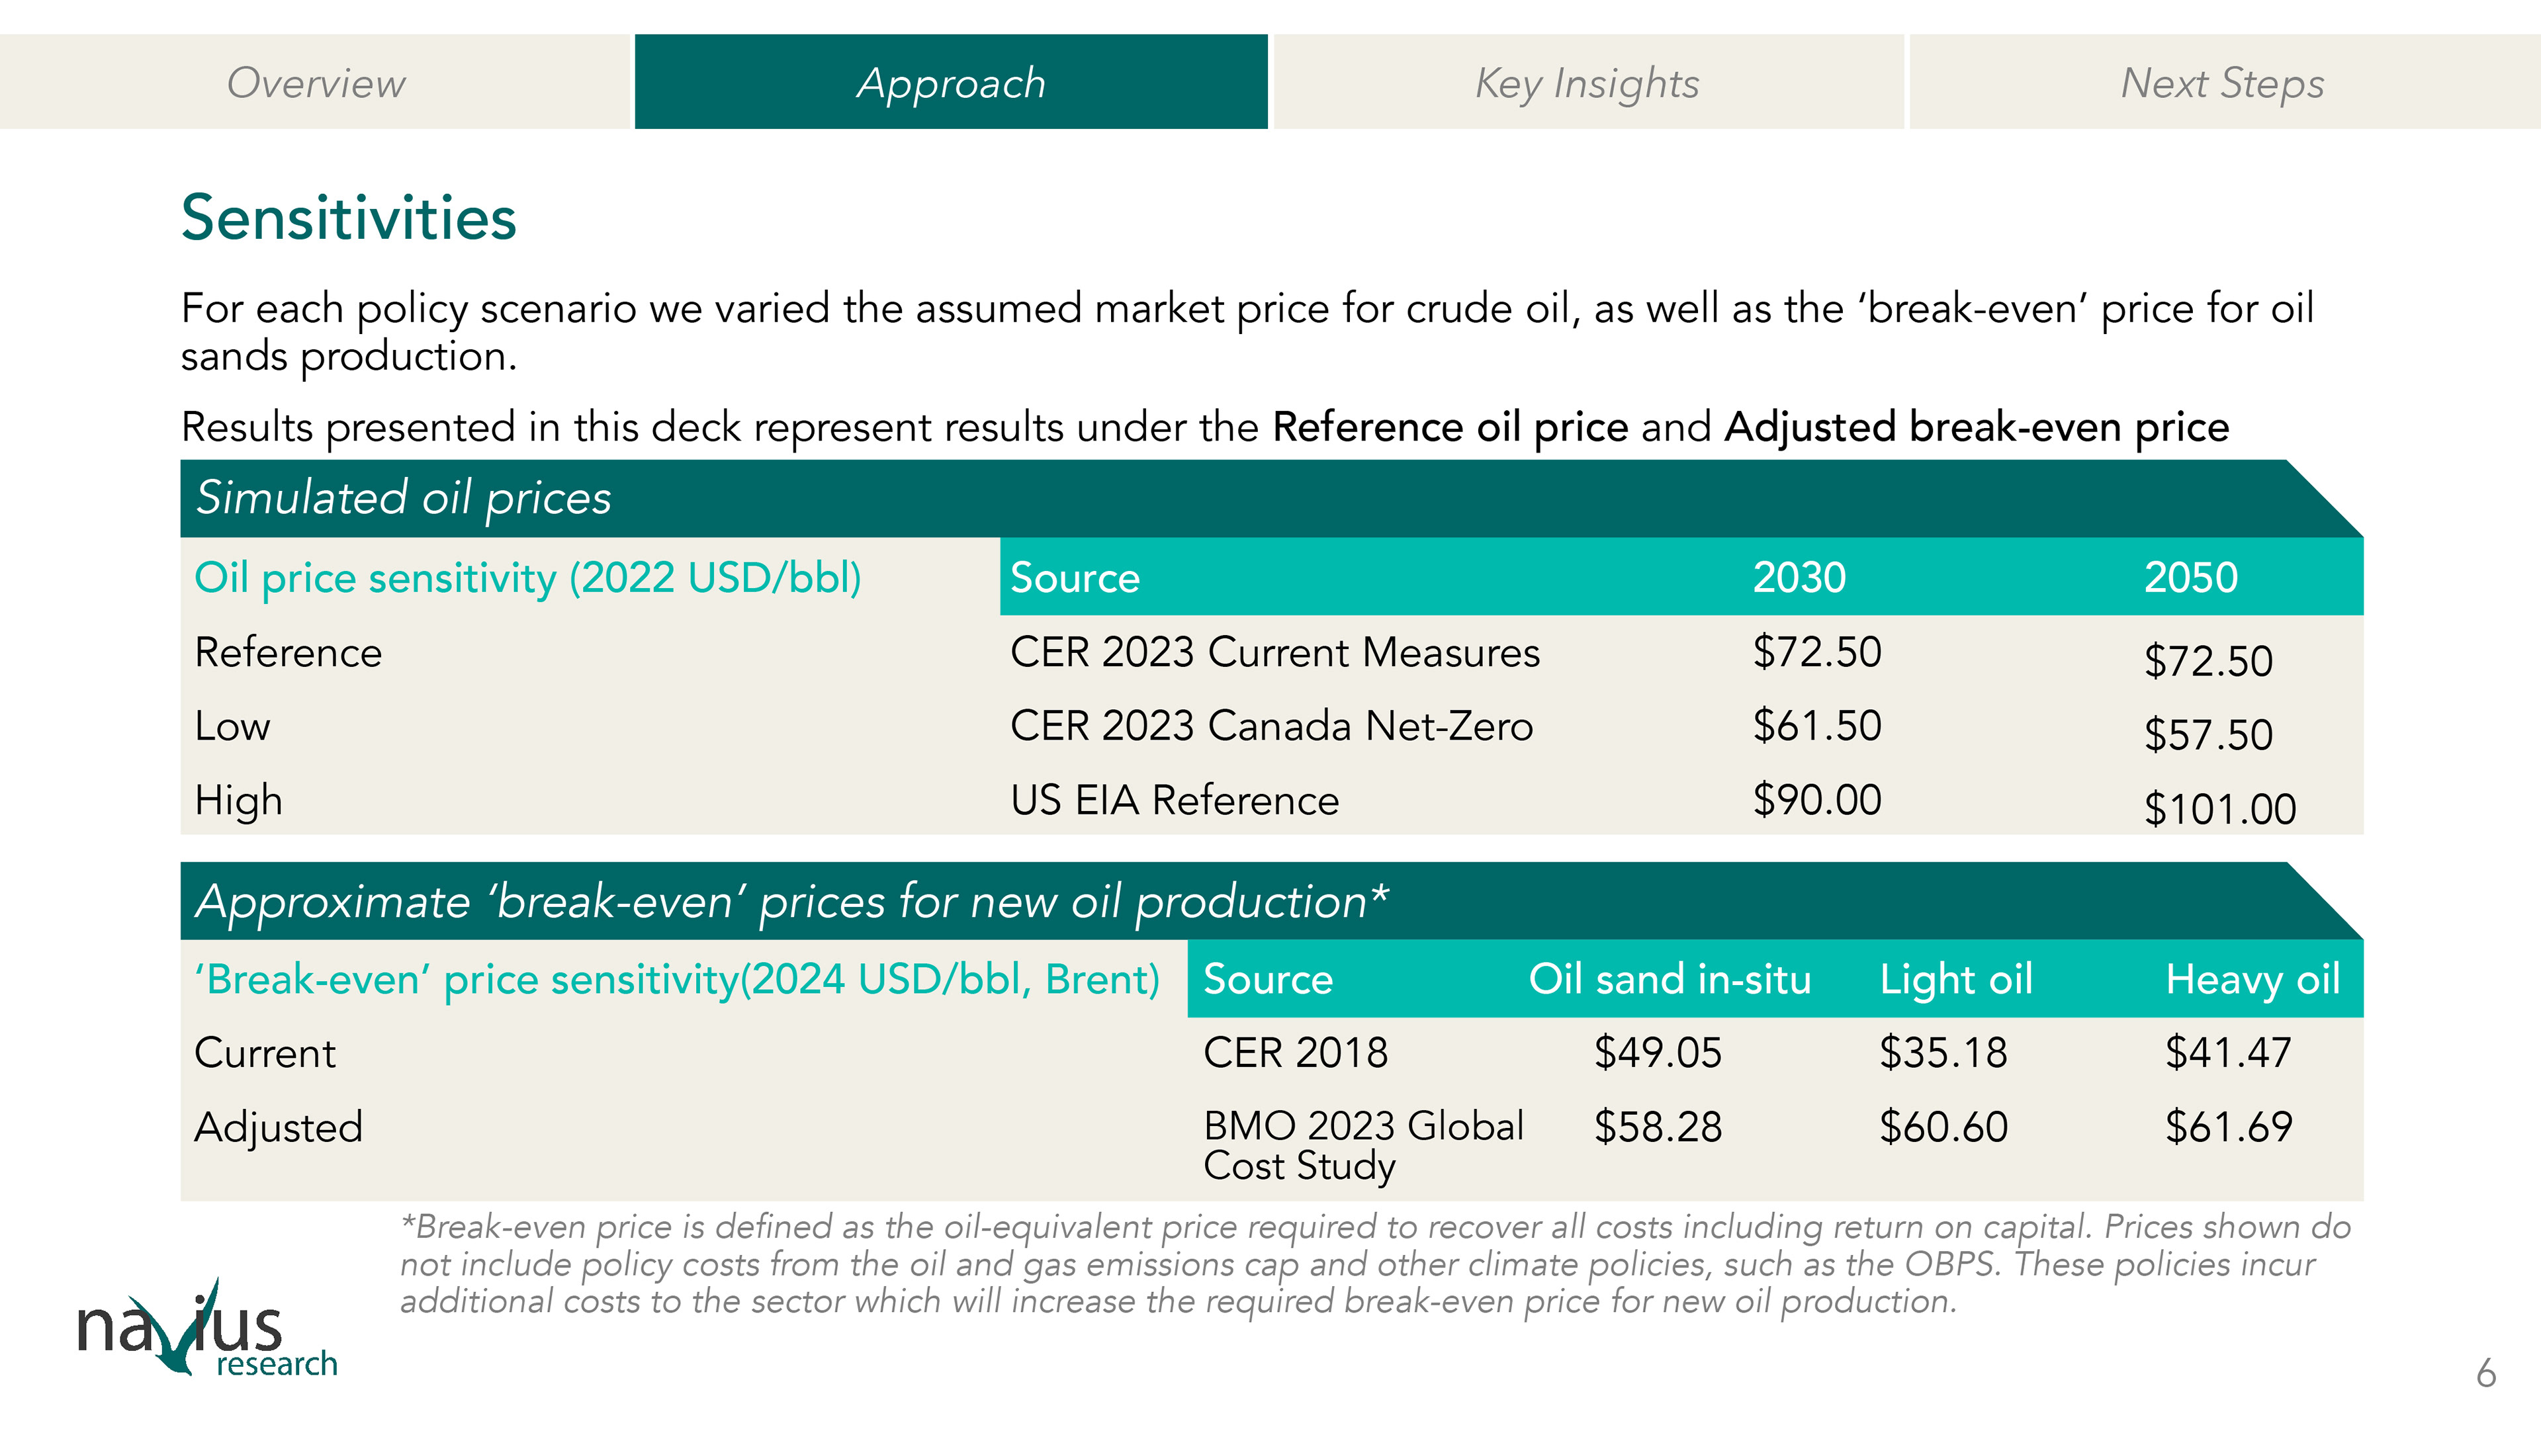Go to the Next Steps tab
2541x1429 pixels.
coord(2223,83)
